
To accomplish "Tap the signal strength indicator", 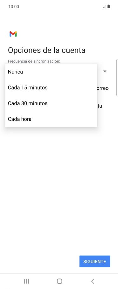I will pos(105,7).
